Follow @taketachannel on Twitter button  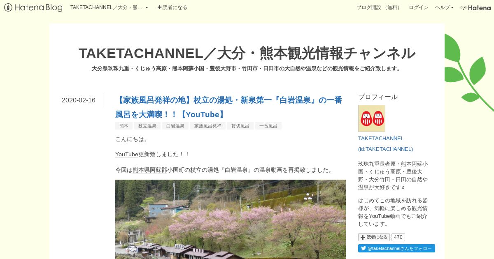396,248
